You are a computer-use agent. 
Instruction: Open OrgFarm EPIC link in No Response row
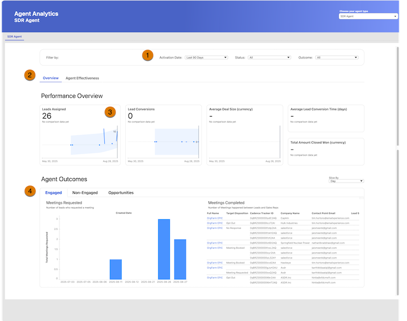215,228
